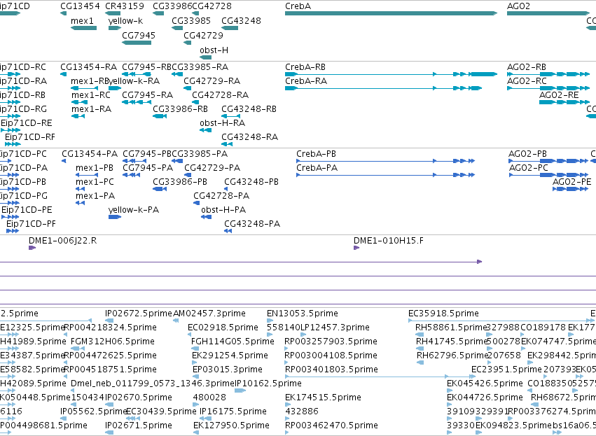
Task: Open the CR43159 gene label
Action: (125, 6)
